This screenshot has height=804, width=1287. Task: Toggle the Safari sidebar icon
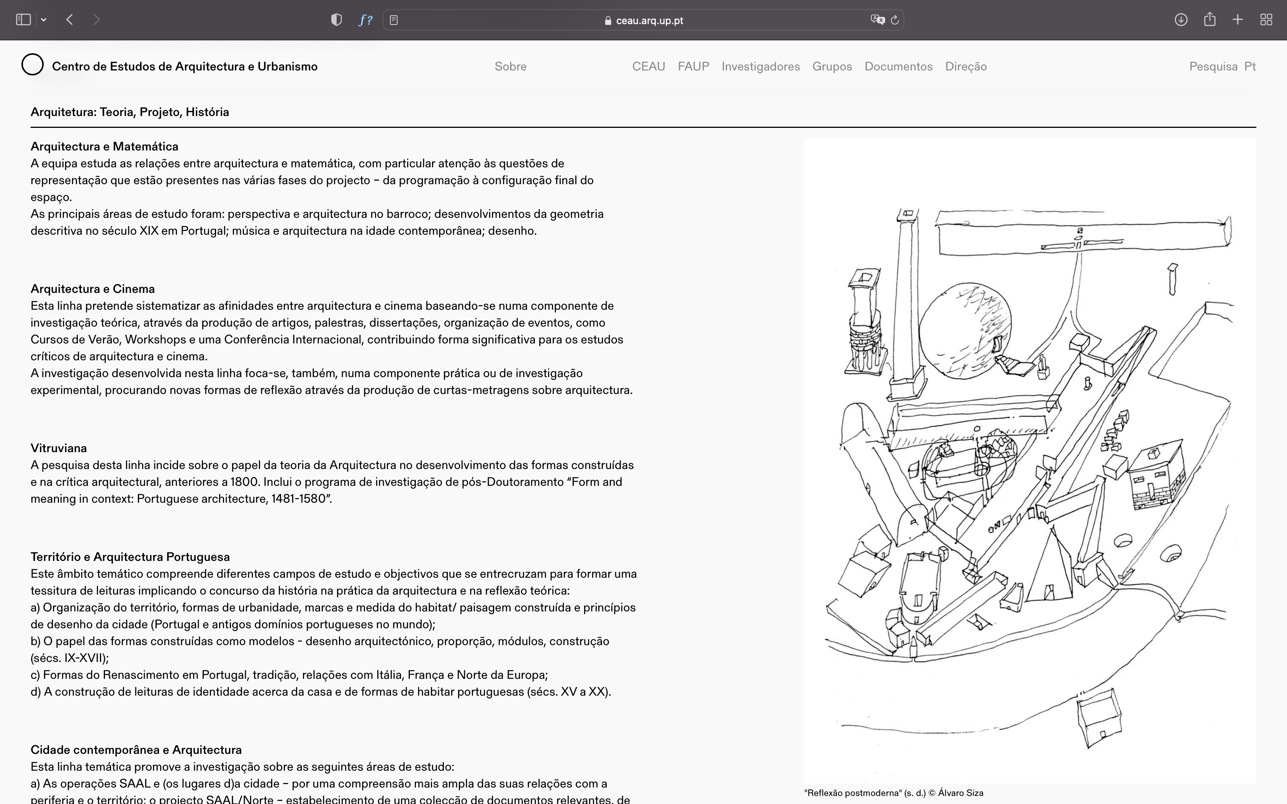(x=23, y=20)
